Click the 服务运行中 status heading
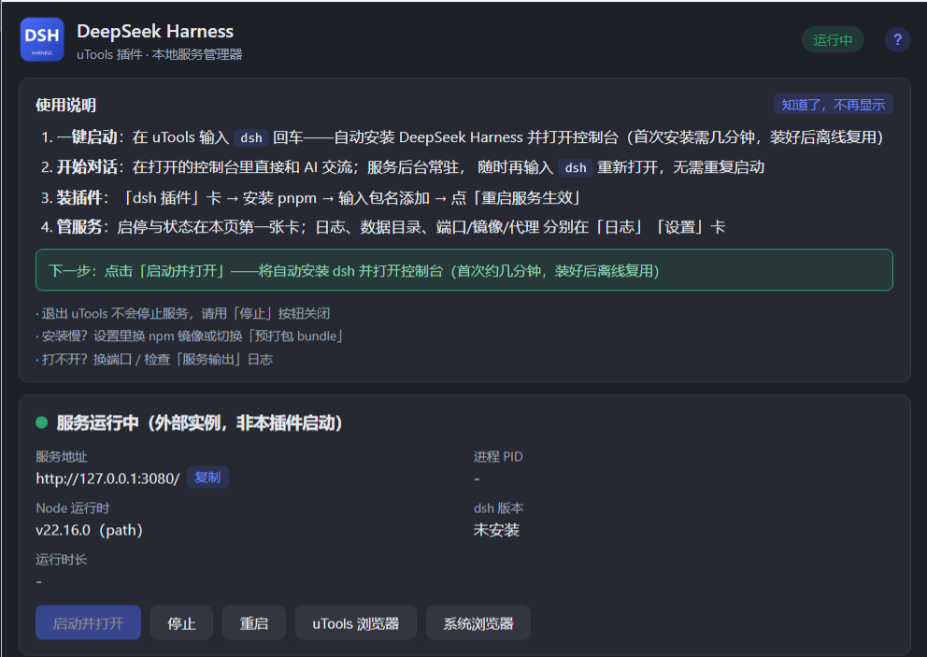927x657 pixels. tap(199, 422)
